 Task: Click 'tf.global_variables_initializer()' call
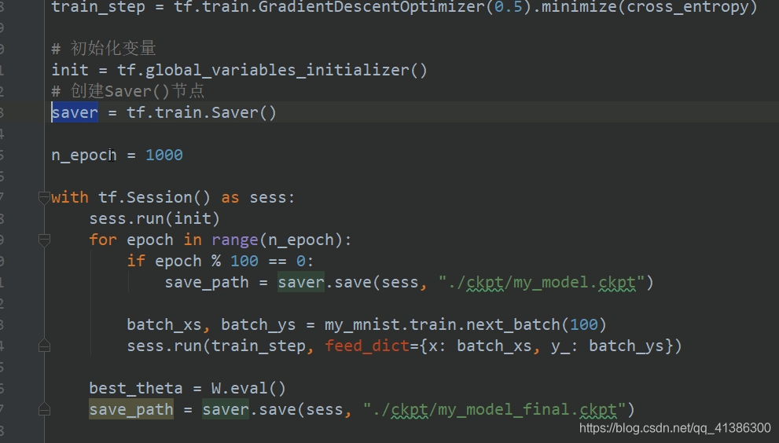point(272,70)
